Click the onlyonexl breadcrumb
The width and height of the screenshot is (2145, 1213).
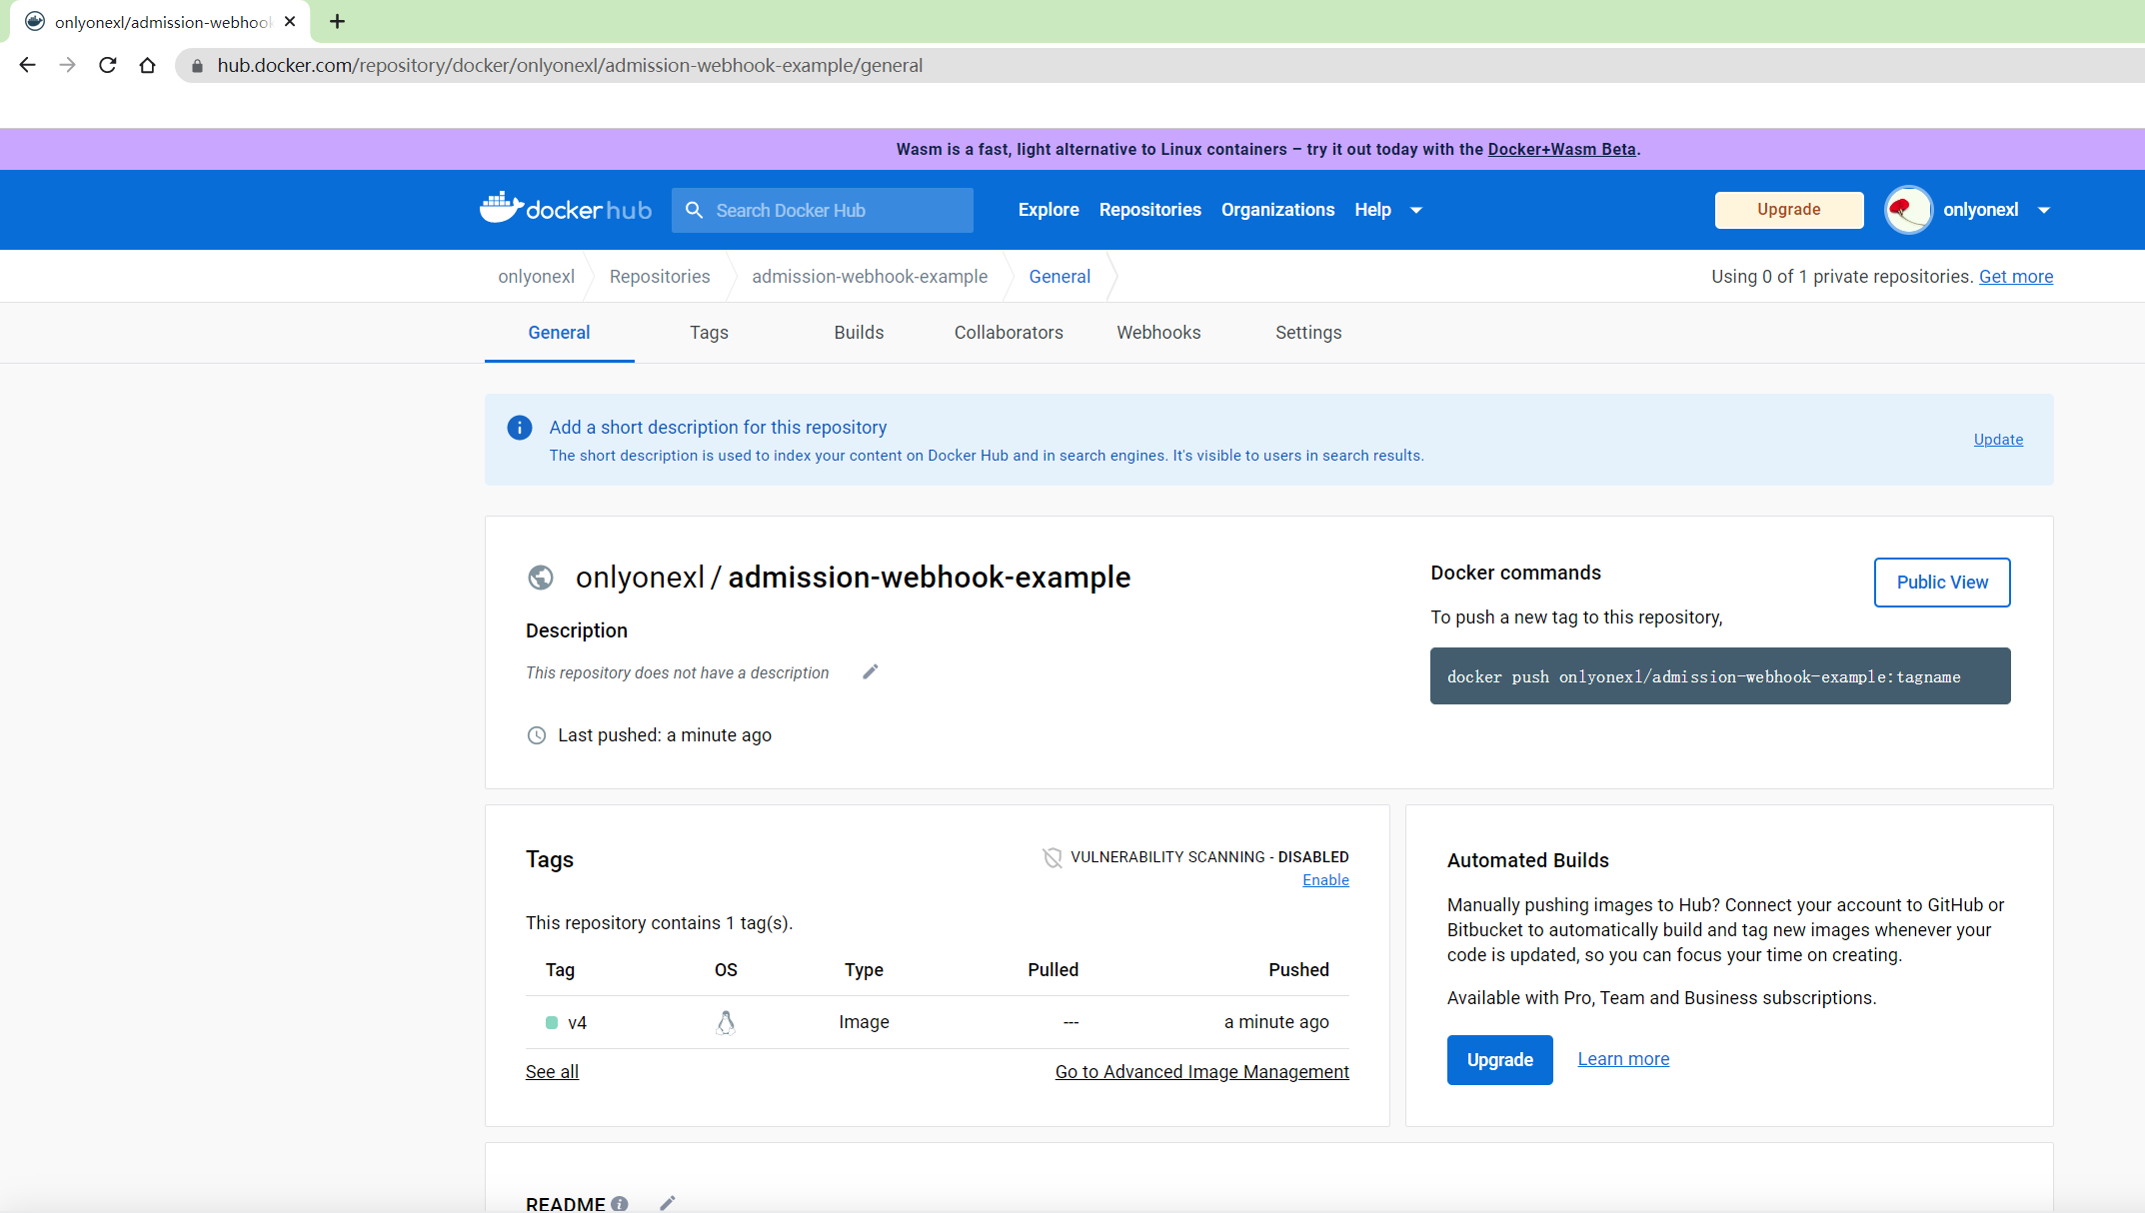pyautogui.click(x=536, y=277)
